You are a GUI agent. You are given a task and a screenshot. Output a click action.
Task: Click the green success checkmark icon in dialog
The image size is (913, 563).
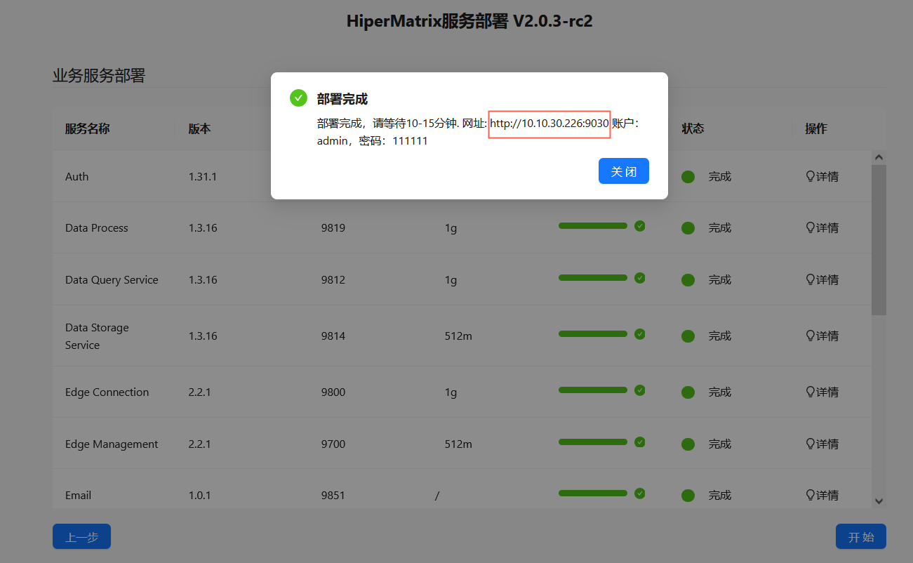pos(298,98)
